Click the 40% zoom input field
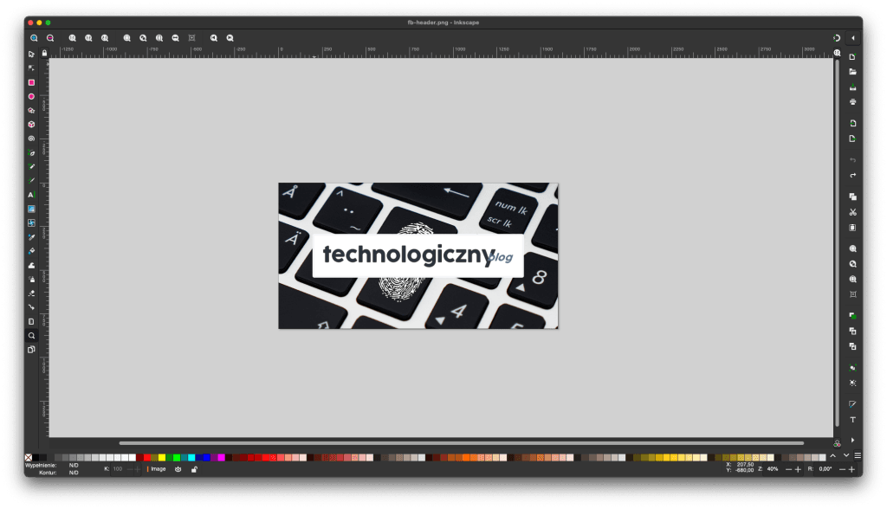Viewport: 887px width, 509px height. (772, 468)
